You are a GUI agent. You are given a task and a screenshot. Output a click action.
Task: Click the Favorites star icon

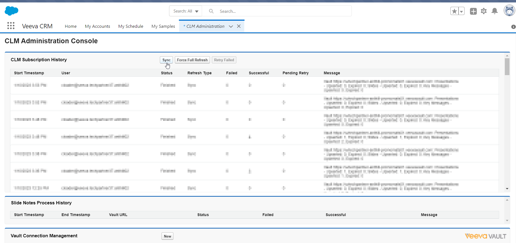pyautogui.click(x=454, y=11)
